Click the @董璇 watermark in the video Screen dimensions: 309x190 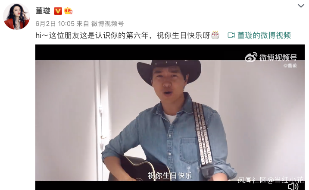pos(290,66)
